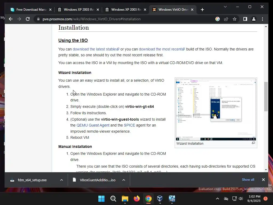The image size is (273, 205).
Task: Select the 'virtio-win-gt-x64' bold text
Action: pyautogui.click(x=139, y=107)
